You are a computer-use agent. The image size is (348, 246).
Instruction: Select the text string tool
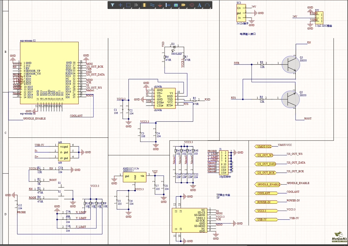point(200,5)
